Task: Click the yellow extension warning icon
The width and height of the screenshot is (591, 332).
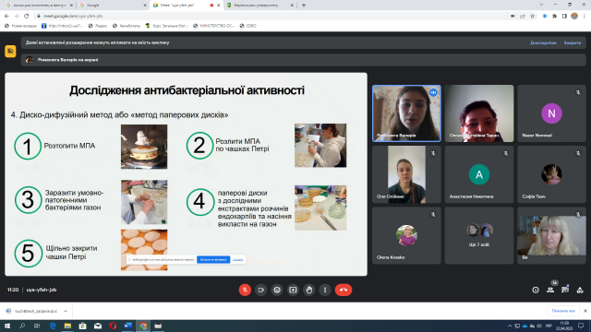Action: point(10,51)
